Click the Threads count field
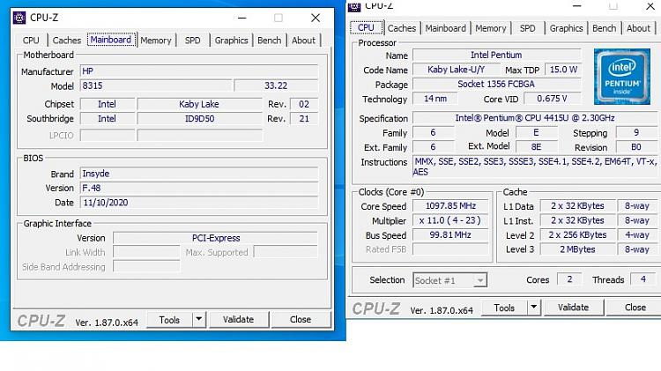Image resolution: width=661 pixels, height=371 pixels. tap(643, 279)
